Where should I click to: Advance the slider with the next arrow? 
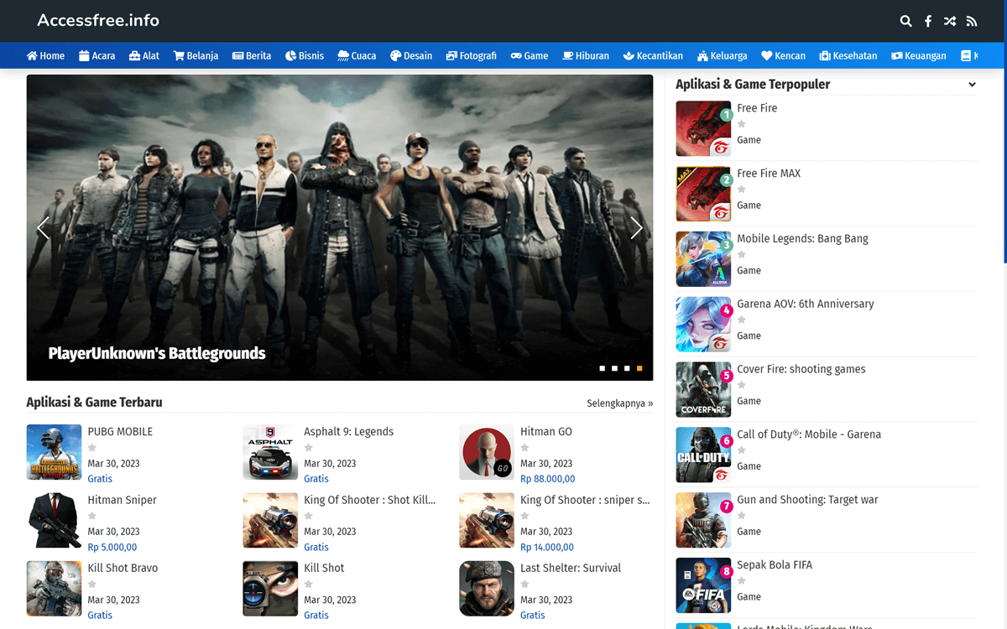tap(637, 227)
